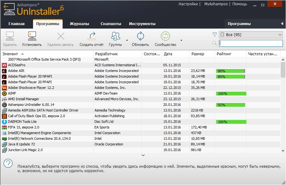Viewport: 286px width, 185px height.
Task: Click the 100% rating bar of DAEMON Tools
Action: (231, 122)
